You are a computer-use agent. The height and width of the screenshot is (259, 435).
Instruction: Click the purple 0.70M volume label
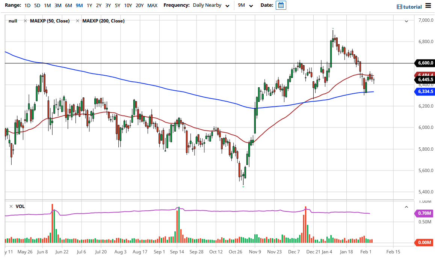(424, 213)
